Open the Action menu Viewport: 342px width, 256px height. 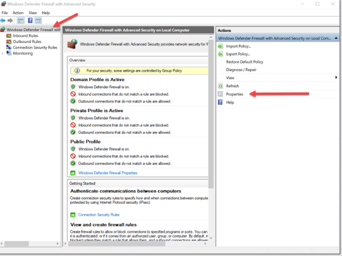(18, 13)
